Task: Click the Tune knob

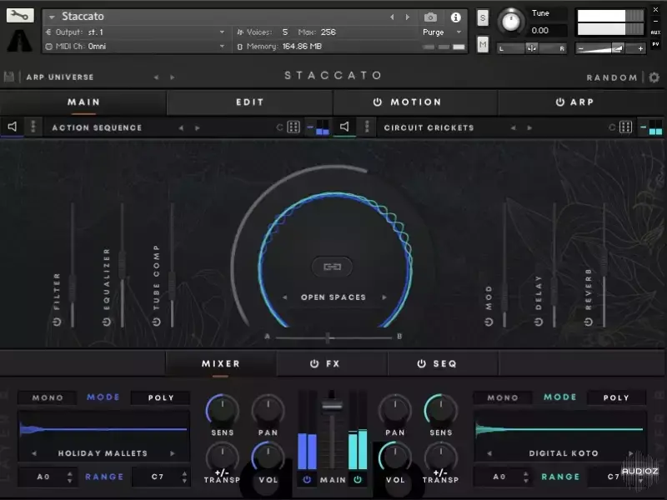Action: point(511,22)
